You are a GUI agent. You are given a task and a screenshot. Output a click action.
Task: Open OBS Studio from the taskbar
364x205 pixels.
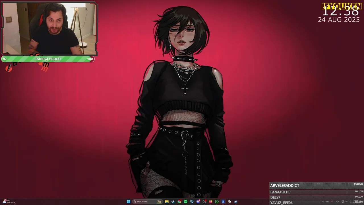point(204,202)
